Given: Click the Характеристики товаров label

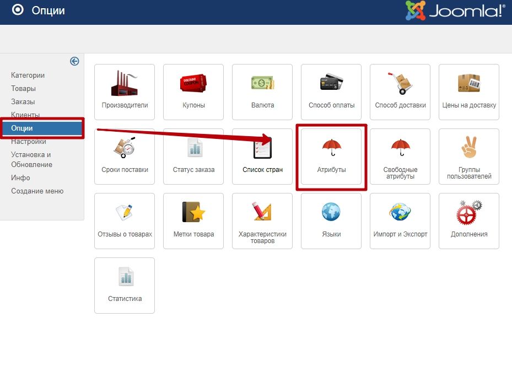Looking at the screenshot, I should [x=262, y=238].
